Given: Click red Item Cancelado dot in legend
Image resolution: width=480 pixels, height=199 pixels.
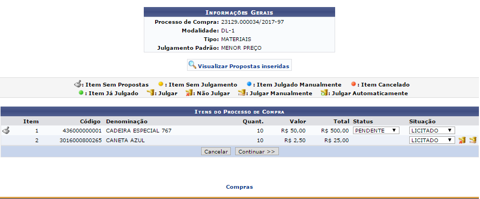Looking at the screenshot, I should tap(354, 84).
